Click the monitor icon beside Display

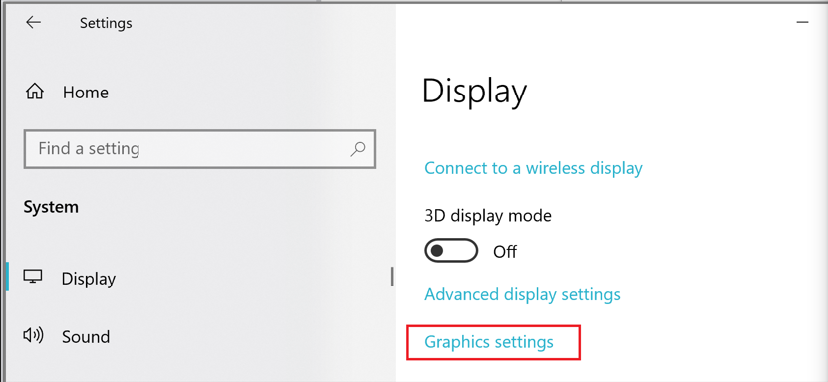click(x=33, y=278)
